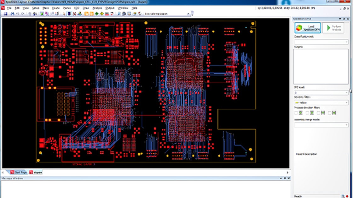Enable the first process direction filter checkbox
This screenshot has width=353, height=198.
296,112
